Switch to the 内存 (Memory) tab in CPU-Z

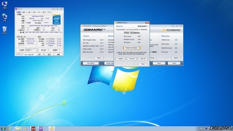point(34,12)
